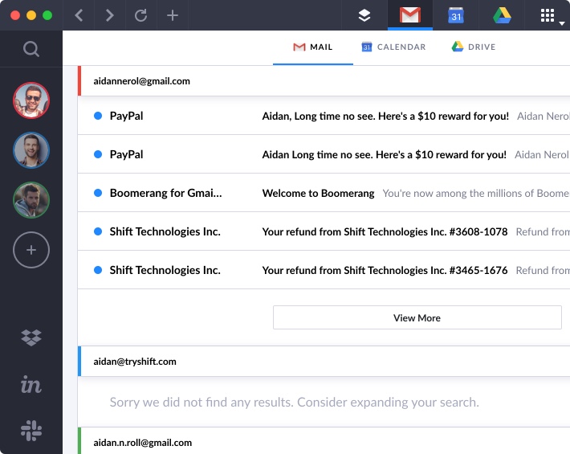Screen dimensions: 570x454
Task: Select the MAIL tab
Action: point(313,47)
